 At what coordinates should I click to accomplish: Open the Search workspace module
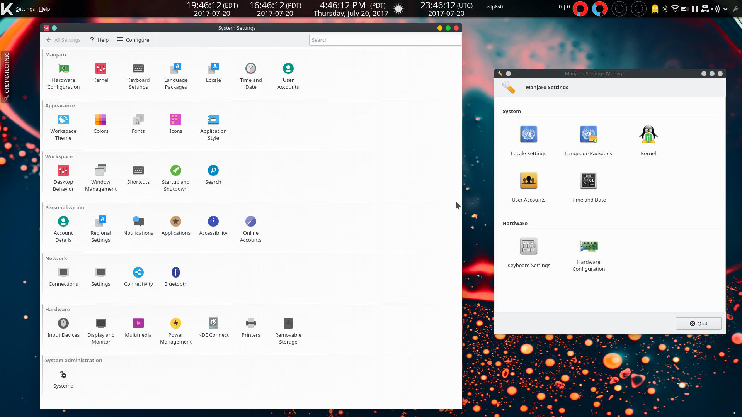[x=213, y=175]
